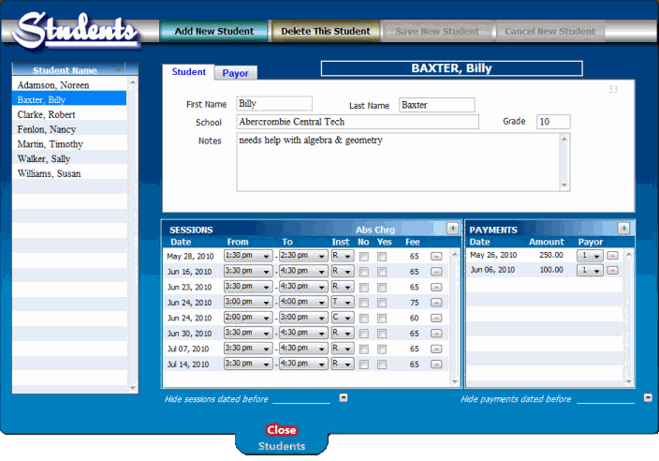The image size is (659, 461).
Task: Click minus icon beside hide sessions date
Action: (x=344, y=398)
